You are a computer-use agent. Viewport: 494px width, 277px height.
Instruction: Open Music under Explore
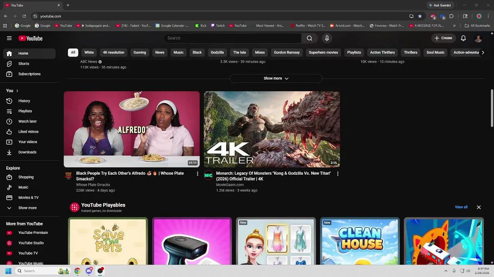point(30,187)
